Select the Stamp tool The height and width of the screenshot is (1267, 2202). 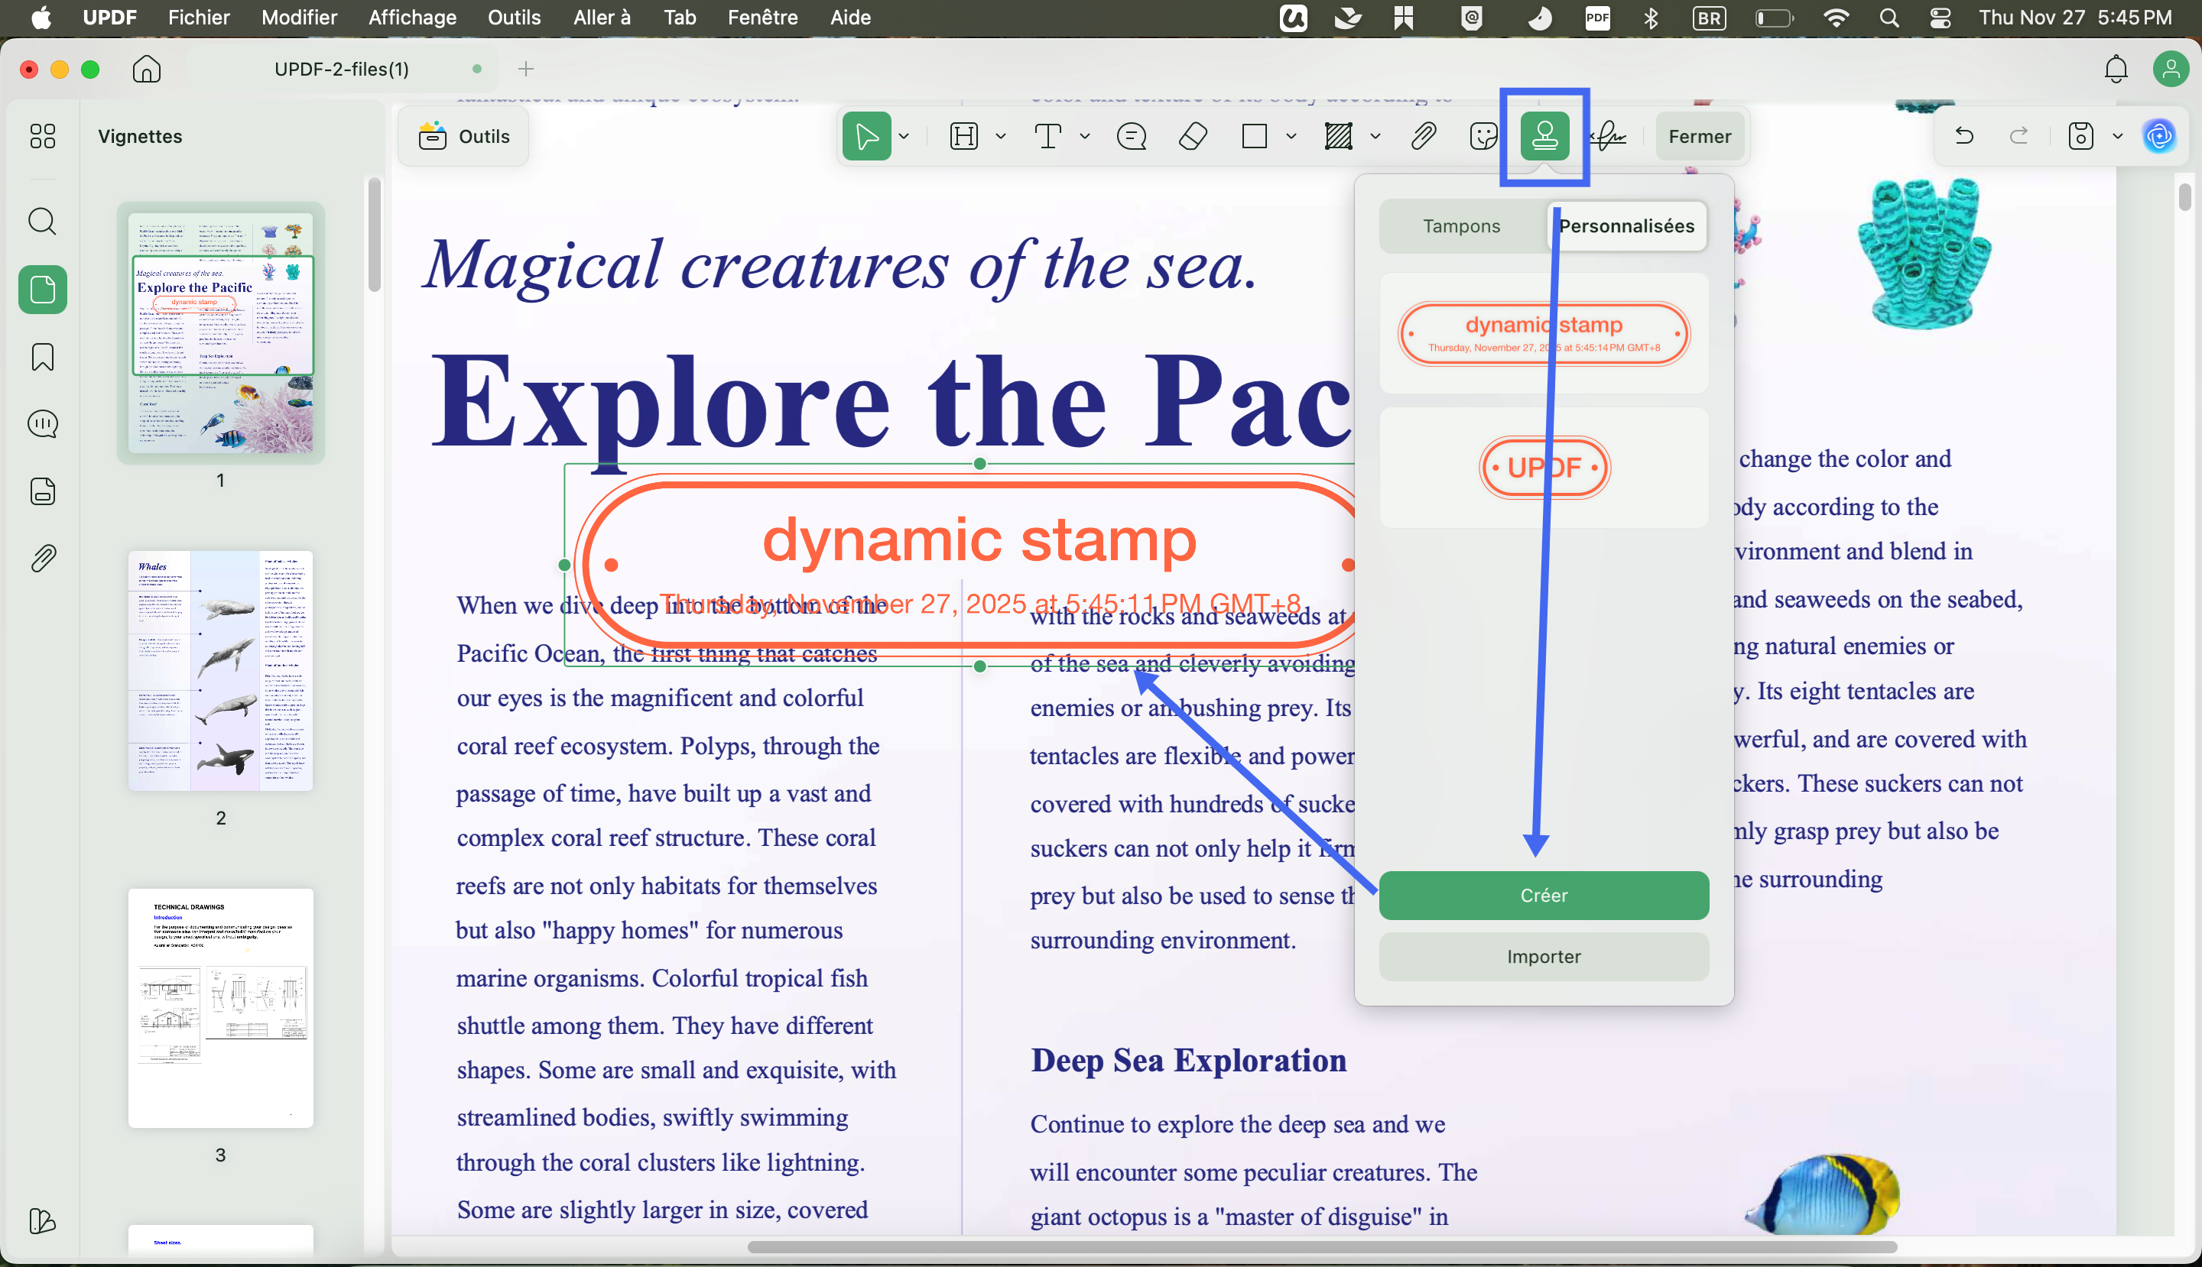point(1544,136)
